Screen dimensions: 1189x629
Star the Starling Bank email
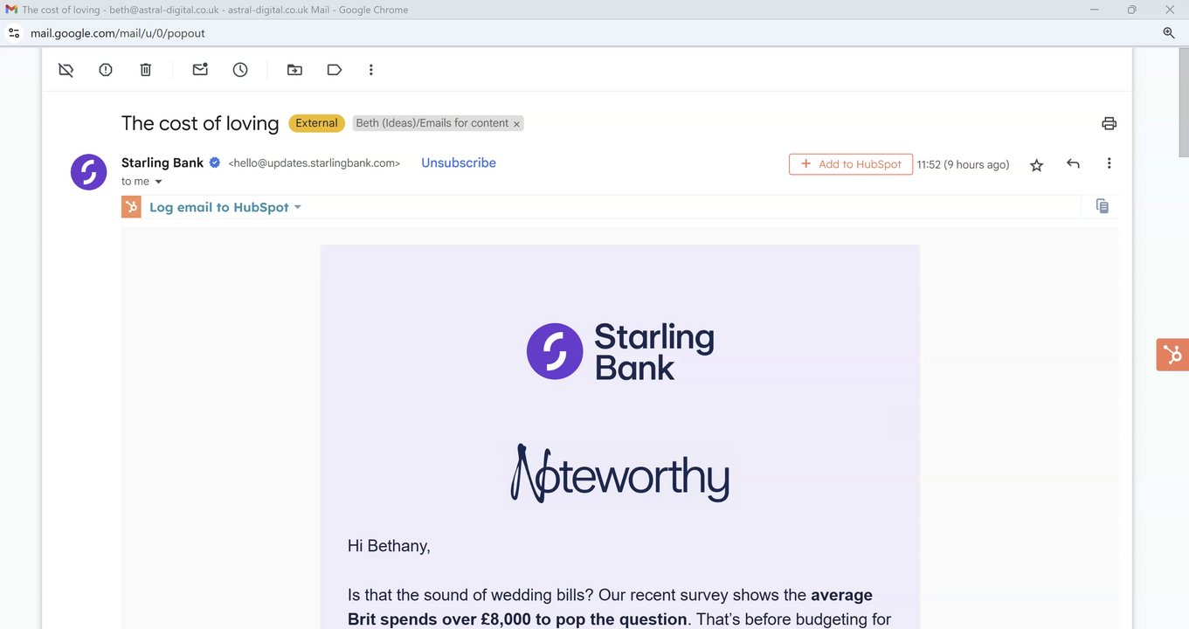click(x=1036, y=165)
